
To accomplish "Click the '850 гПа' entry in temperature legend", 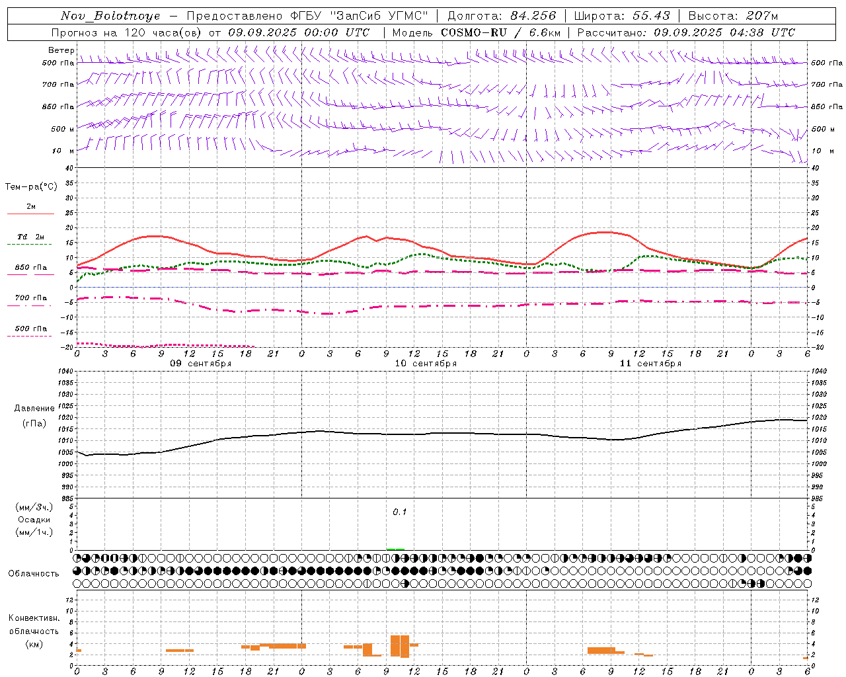I will pyautogui.click(x=30, y=267).
